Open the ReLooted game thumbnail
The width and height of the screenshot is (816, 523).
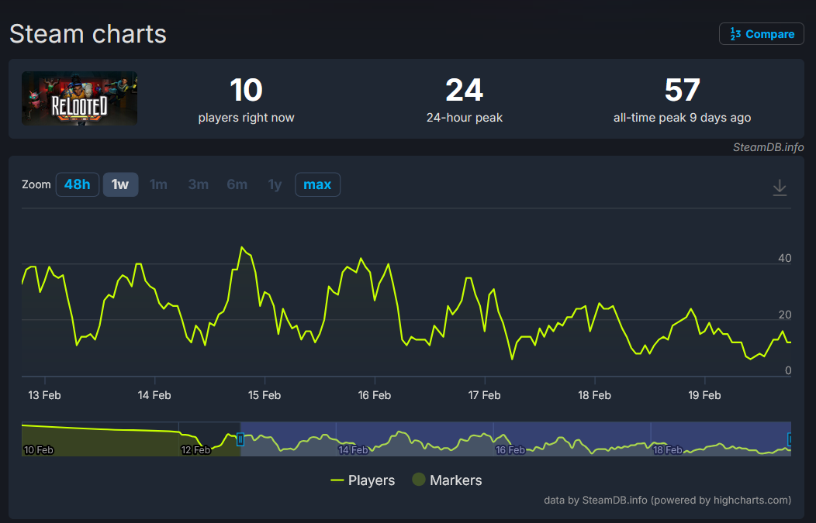80,98
